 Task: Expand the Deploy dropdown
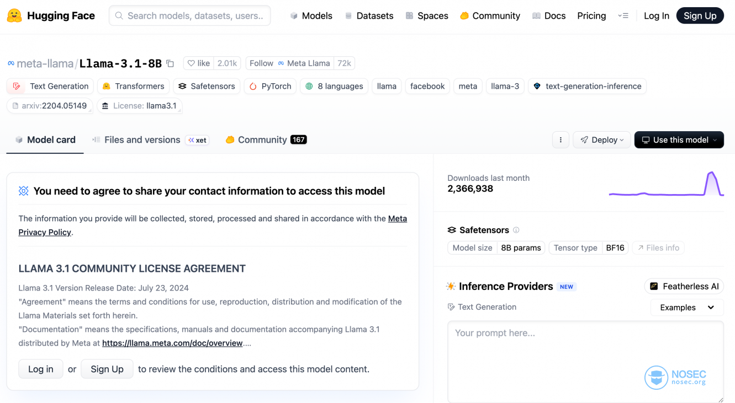(x=602, y=140)
